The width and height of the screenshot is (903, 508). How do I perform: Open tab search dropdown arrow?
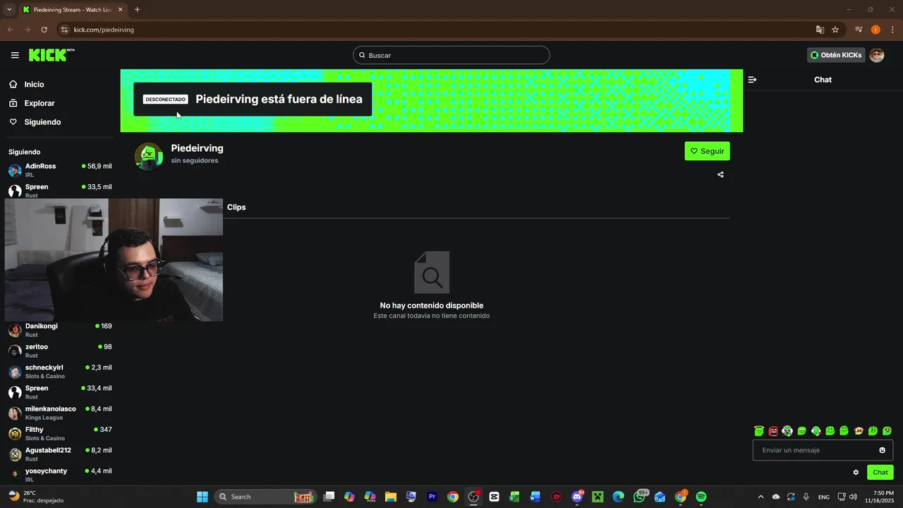click(x=9, y=10)
